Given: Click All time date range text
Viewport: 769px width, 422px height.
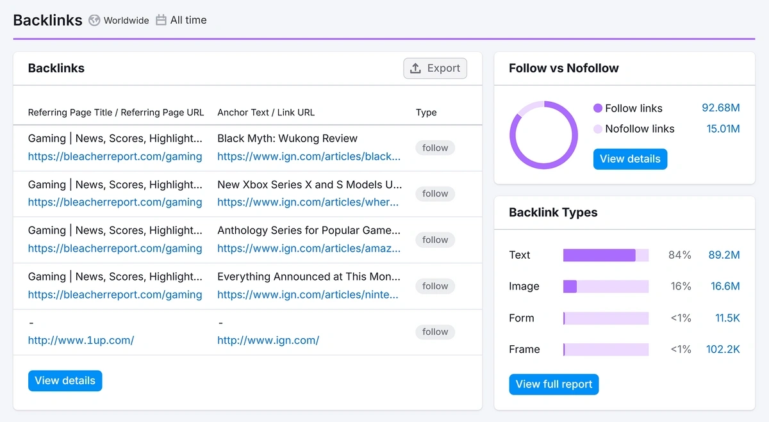Looking at the screenshot, I should tap(188, 20).
